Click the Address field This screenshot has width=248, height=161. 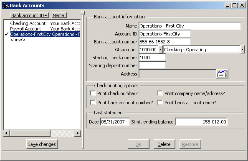177,74
